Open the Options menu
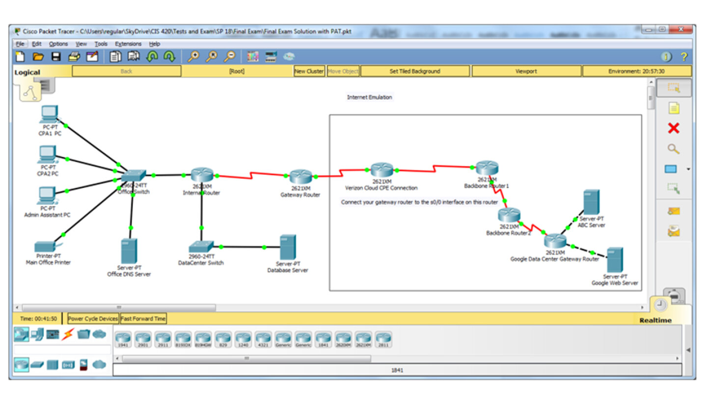This screenshot has width=707, height=398. 58,44
